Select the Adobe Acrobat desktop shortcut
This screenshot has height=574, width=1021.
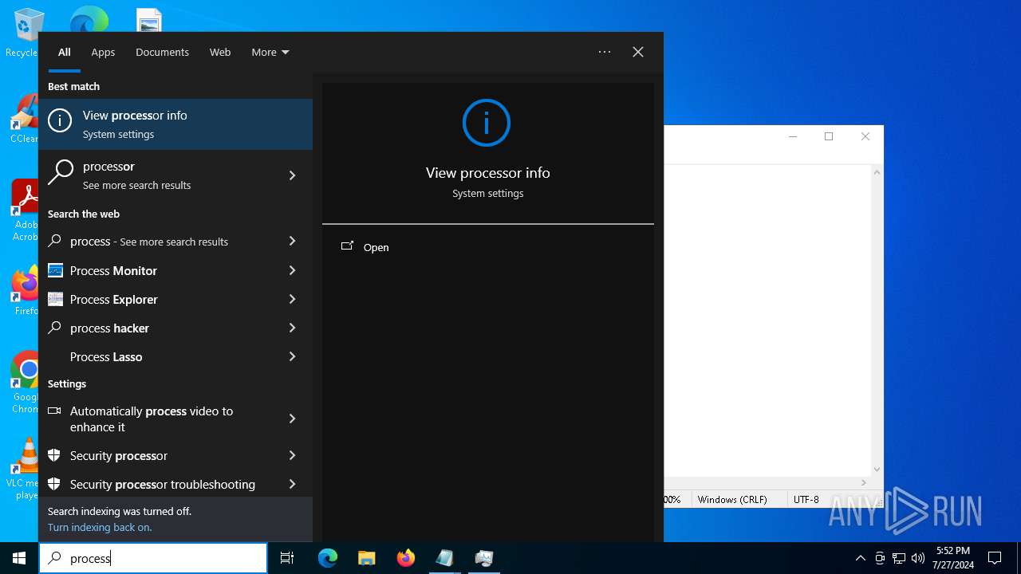coord(24,211)
